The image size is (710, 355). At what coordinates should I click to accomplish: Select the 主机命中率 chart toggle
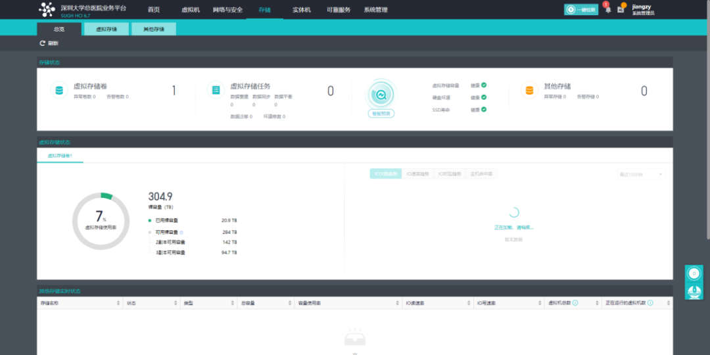point(481,174)
